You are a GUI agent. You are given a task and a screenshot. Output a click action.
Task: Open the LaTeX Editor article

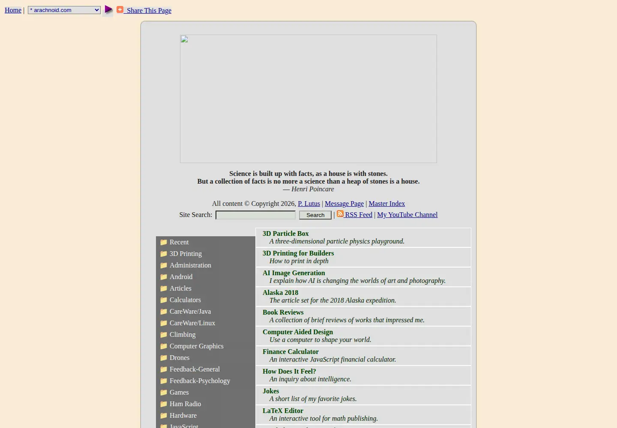pyautogui.click(x=283, y=411)
